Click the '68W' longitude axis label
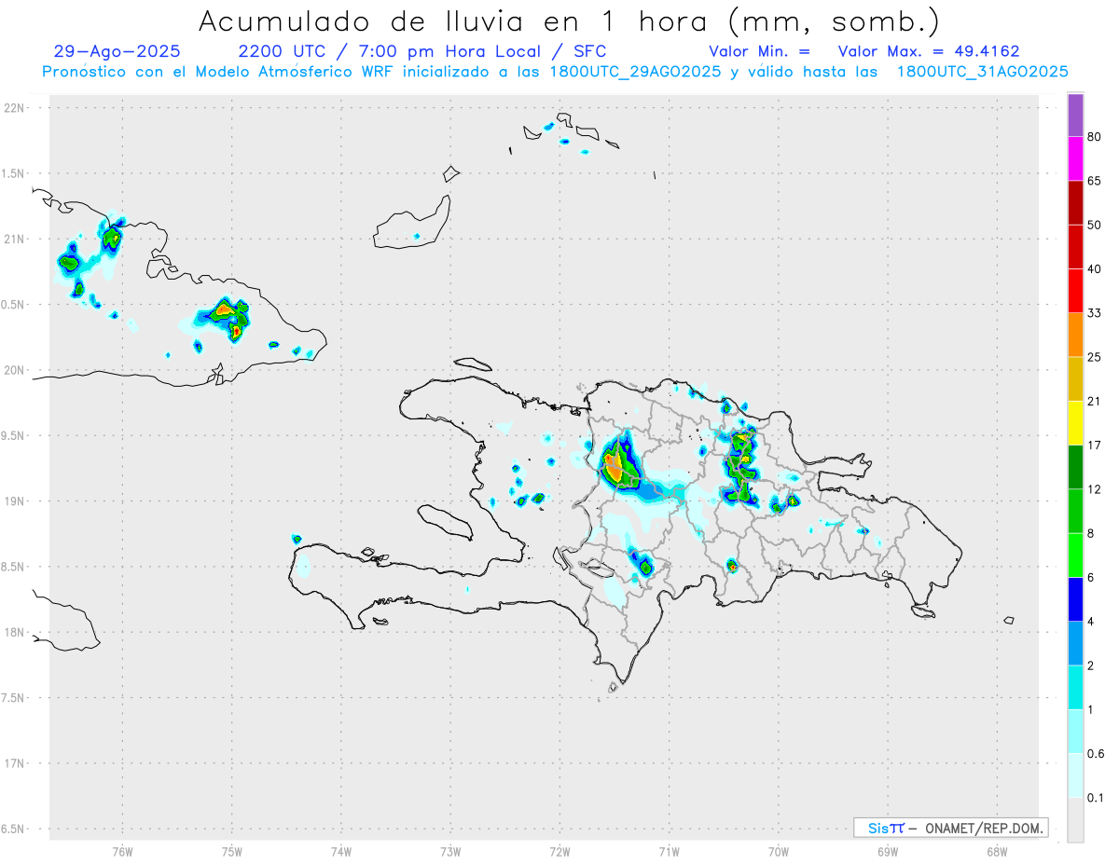The width and height of the screenshot is (1119, 864). (x=997, y=852)
